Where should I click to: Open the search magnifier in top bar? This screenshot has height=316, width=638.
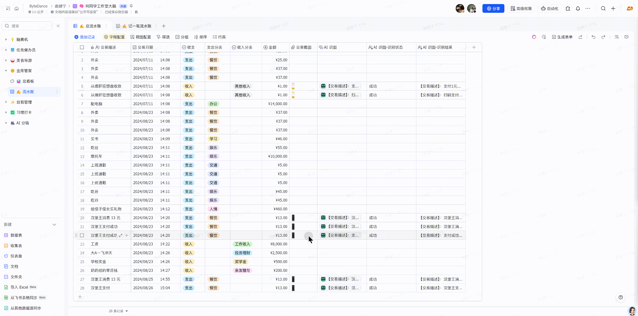[603, 9]
